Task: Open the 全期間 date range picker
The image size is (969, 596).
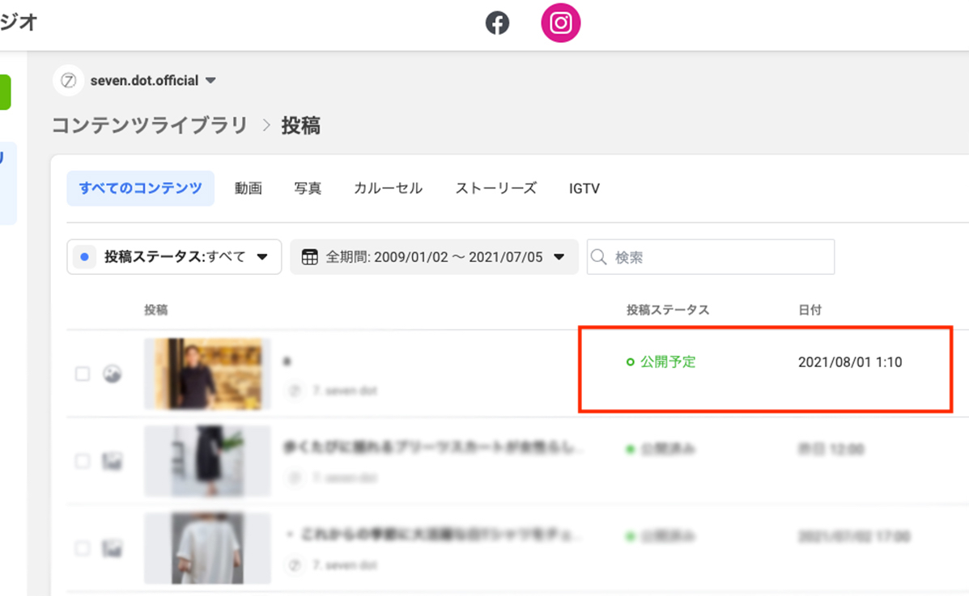Action: (x=434, y=257)
